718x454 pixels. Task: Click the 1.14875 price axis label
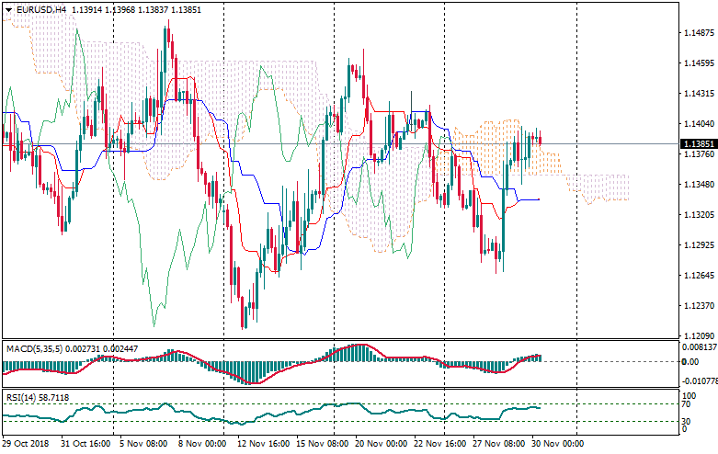(x=699, y=33)
